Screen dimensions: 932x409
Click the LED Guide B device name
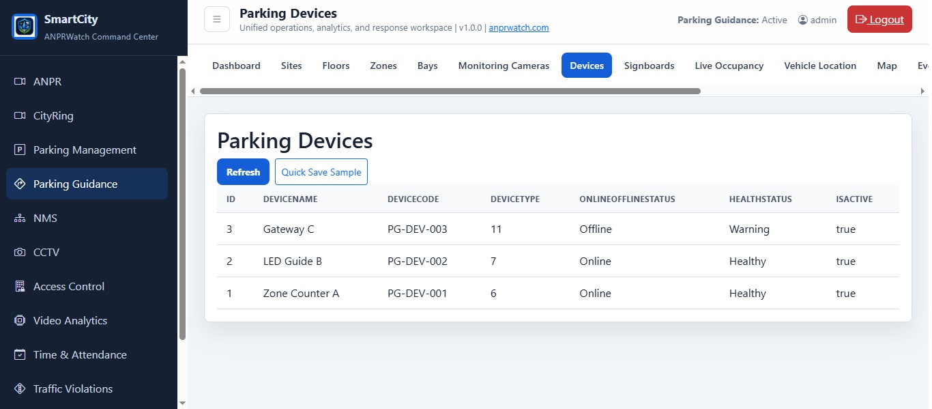293,262
